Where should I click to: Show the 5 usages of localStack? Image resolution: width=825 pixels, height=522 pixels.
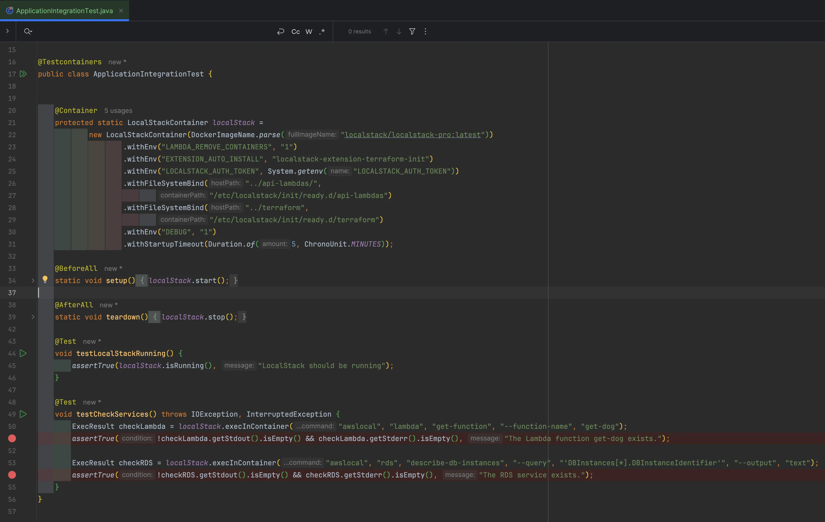[x=118, y=110]
